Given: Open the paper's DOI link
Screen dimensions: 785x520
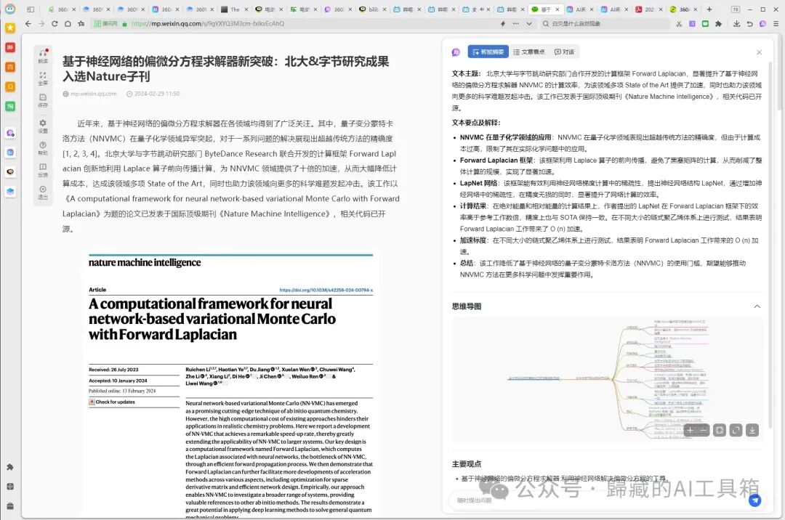Looking at the screenshot, I should (326, 290).
